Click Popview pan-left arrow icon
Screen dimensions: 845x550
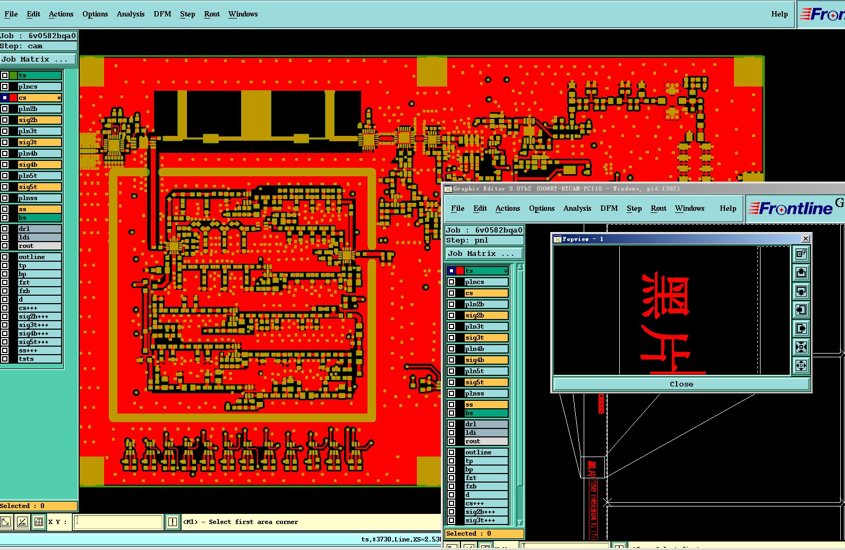(801, 310)
